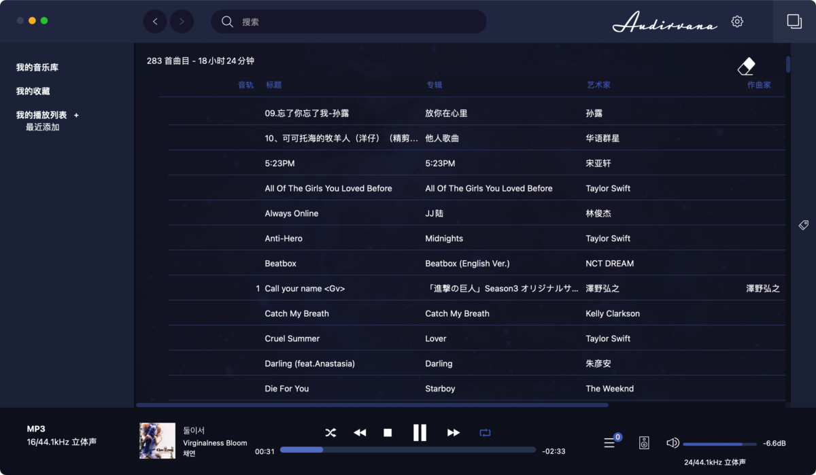Toggle shuffle playback
Screen dimensions: 816x475
pyautogui.click(x=330, y=432)
